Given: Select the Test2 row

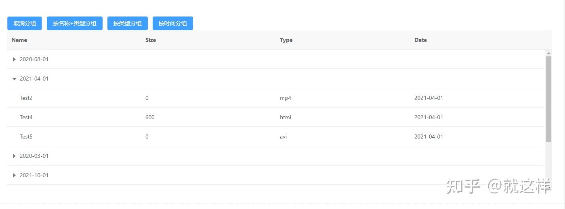Looking at the screenshot, I should 26,98.
